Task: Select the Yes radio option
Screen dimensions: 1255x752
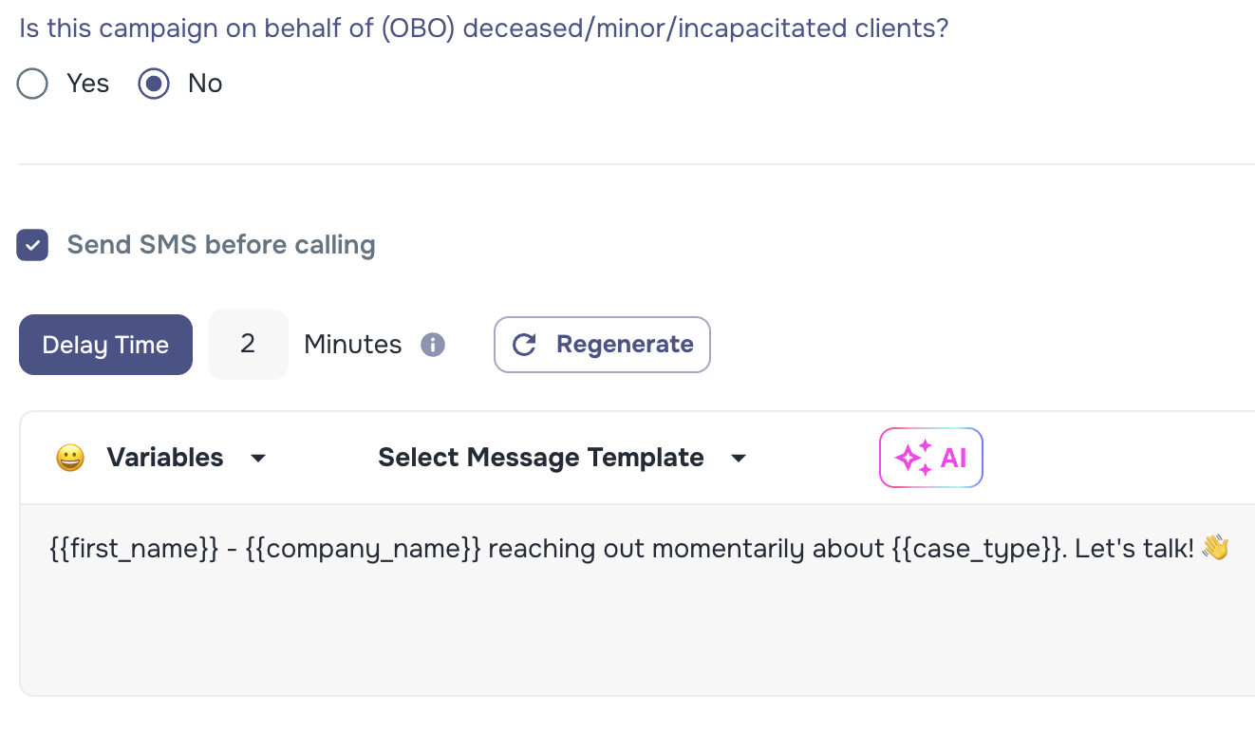Action: (x=32, y=84)
